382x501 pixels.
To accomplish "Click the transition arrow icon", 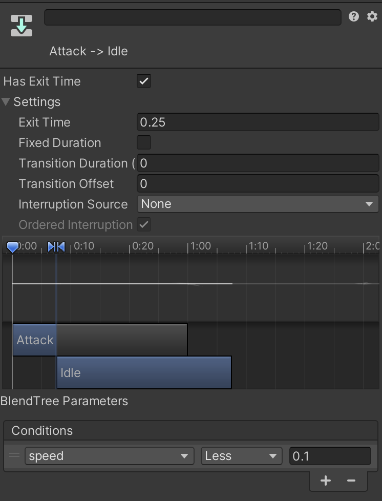I will click(22, 26).
